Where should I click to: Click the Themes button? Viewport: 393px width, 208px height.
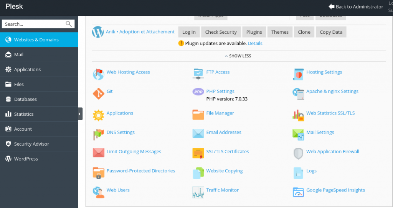[x=280, y=32]
